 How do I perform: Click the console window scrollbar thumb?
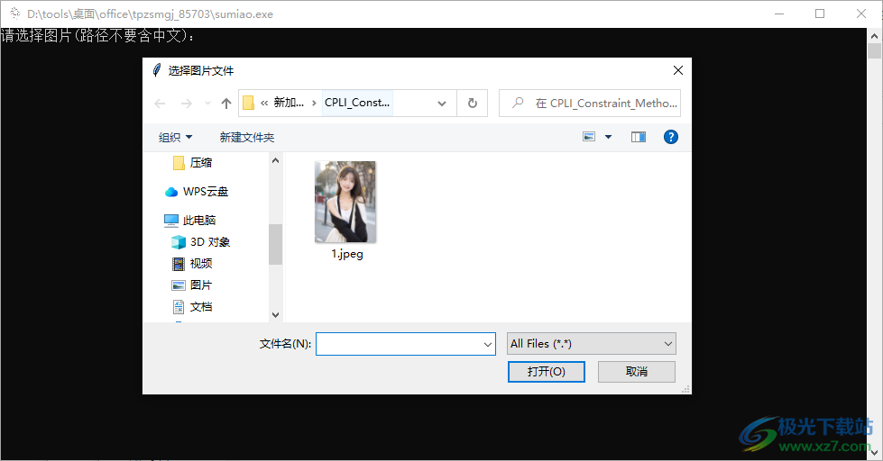click(874, 50)
